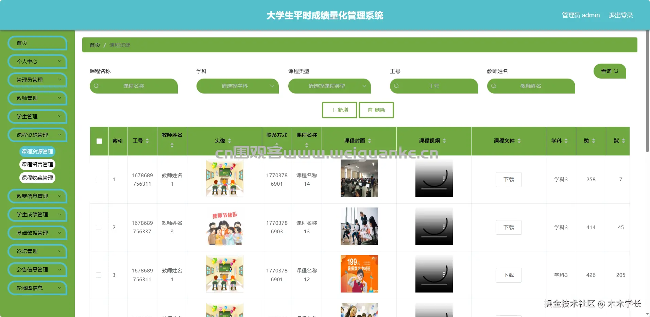Click the page vertical scrollbar

point(648,91)
